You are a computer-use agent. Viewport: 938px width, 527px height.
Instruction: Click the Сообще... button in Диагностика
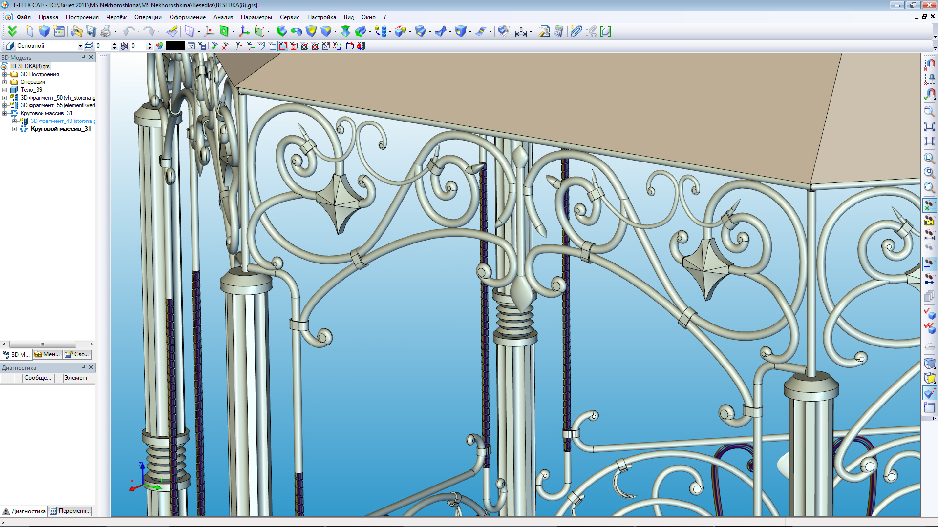coord(37,378)
